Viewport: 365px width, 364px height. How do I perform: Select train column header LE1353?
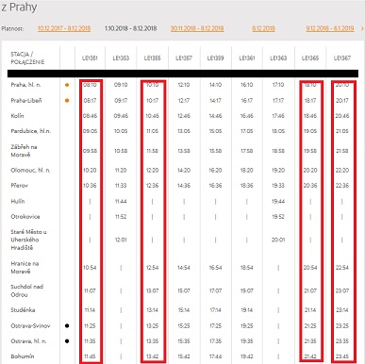[x=121, y=58]
